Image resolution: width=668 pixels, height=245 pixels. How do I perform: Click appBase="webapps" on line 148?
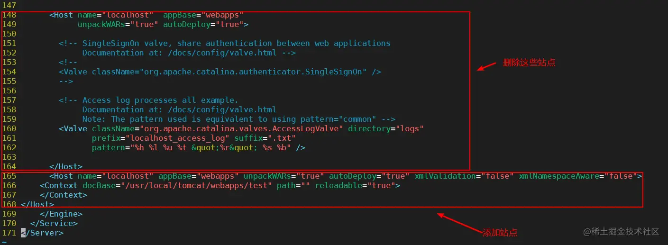click(203, 15)
